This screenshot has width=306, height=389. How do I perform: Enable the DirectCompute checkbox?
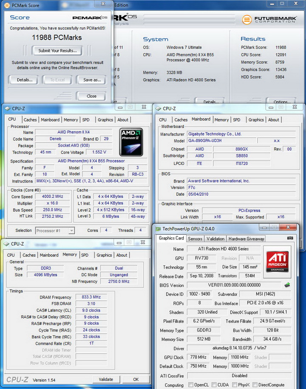click(255, 385)
